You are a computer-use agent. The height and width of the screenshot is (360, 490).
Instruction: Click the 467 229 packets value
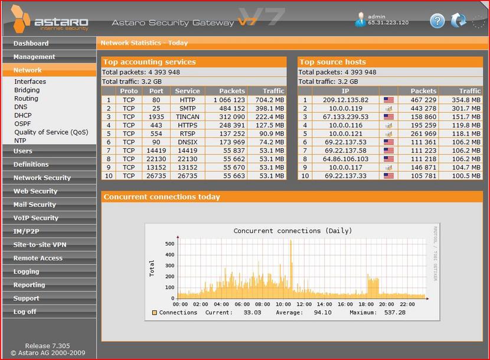point(423,100)
